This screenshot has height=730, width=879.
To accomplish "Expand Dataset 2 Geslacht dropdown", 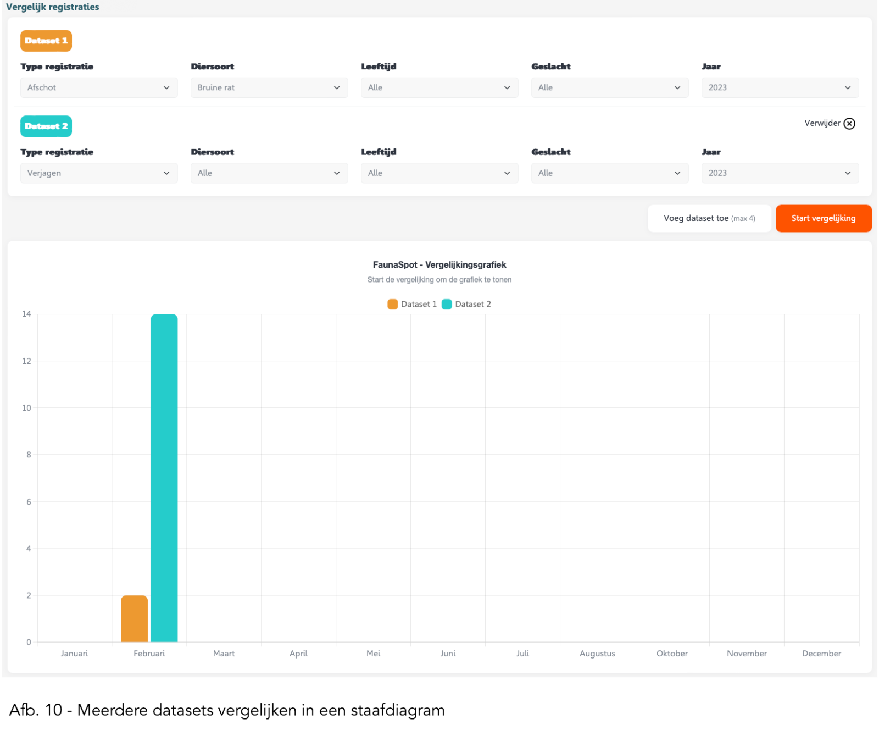I will point(610,173).
